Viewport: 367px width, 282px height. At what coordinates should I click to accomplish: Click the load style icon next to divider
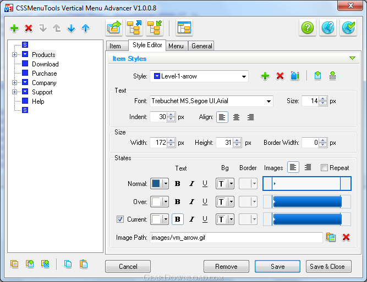[317, 76]
